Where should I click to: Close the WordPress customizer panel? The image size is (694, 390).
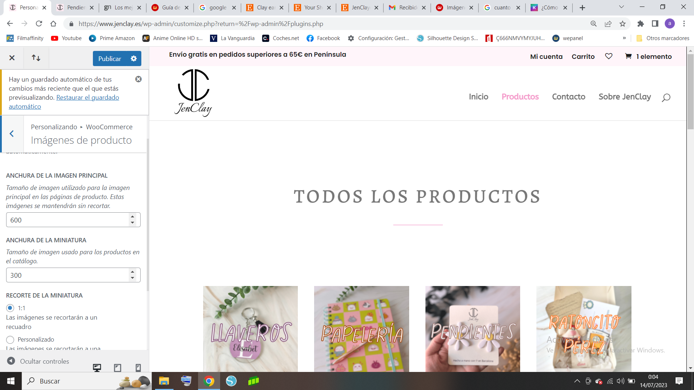pyautogui.click(x=12, y=58)
